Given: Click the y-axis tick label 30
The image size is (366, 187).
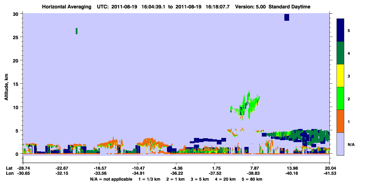Looking at the screenshot, I should click(16, 14).
